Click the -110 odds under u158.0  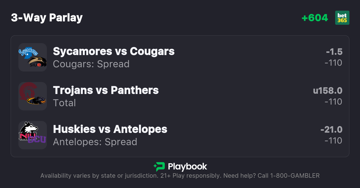(333, 102)
